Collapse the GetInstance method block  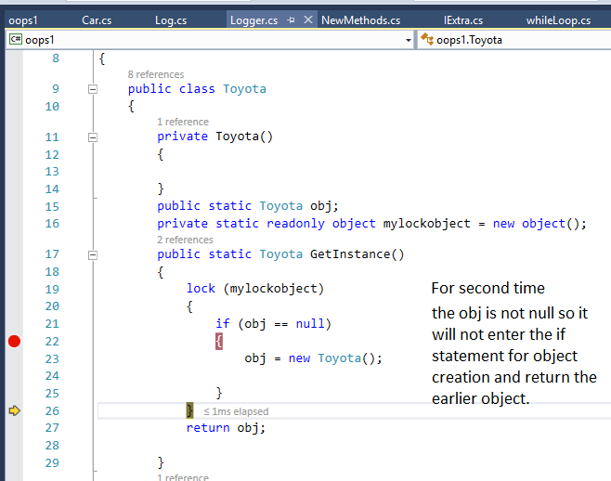coord(92,253)
